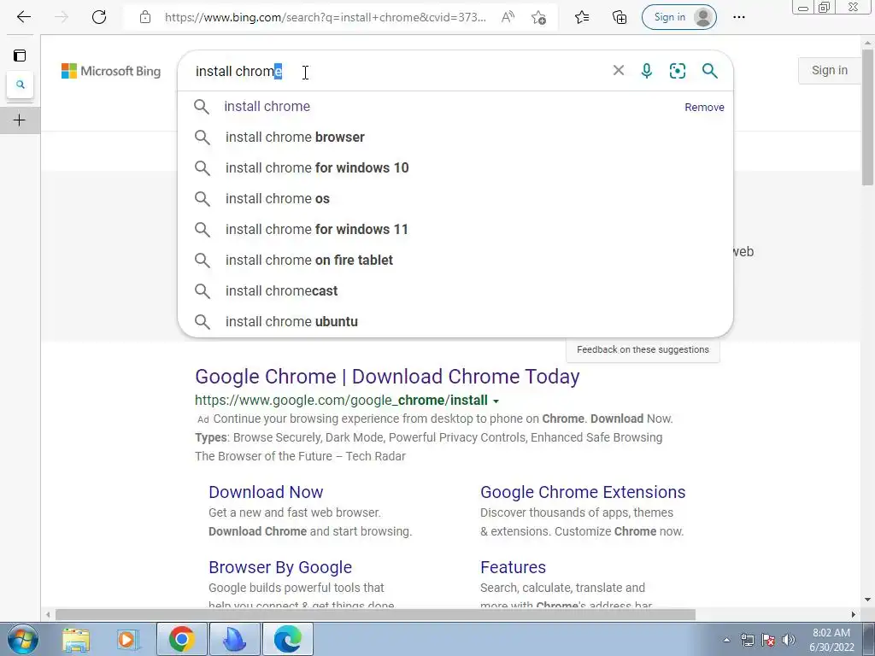Viewport: 875px width, 656px height.
Task: Remove the install chrome history suggestion
Action: click(704, 107)
